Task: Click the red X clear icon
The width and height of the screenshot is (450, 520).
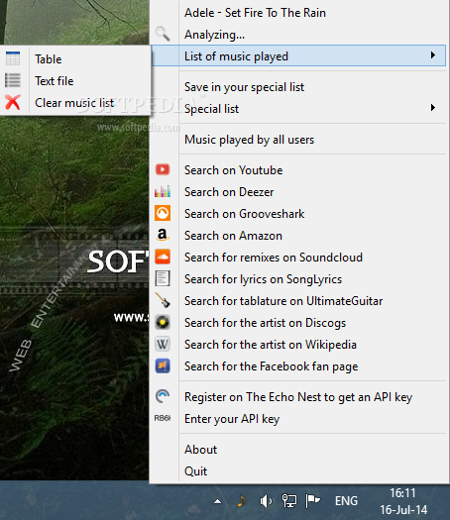Action: click(x=13, y=102)
